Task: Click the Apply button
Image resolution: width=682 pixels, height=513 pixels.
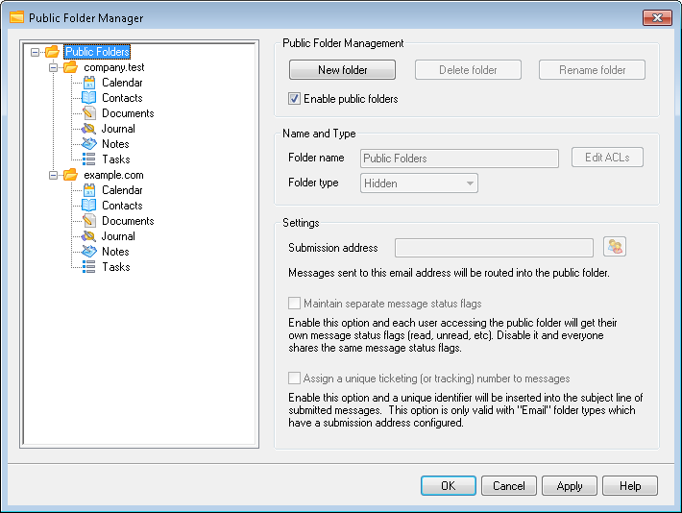Action: [570, 485]
